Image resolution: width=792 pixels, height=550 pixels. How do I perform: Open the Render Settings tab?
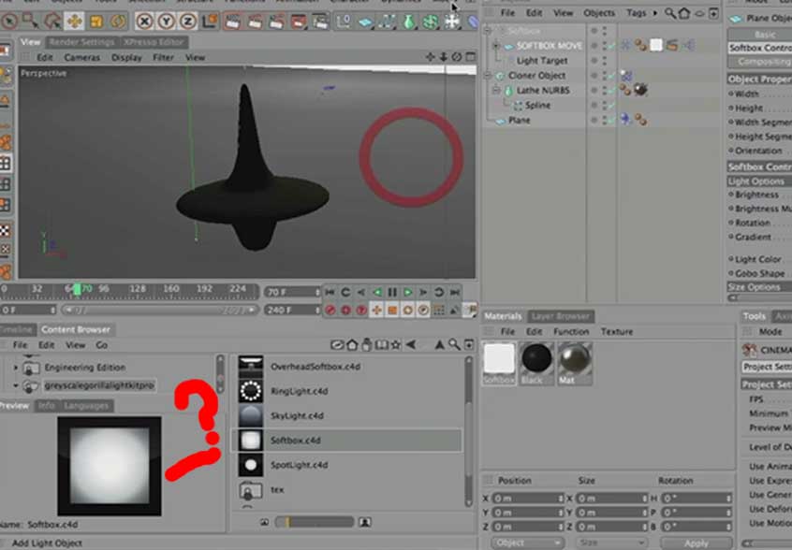pos(82,42)
